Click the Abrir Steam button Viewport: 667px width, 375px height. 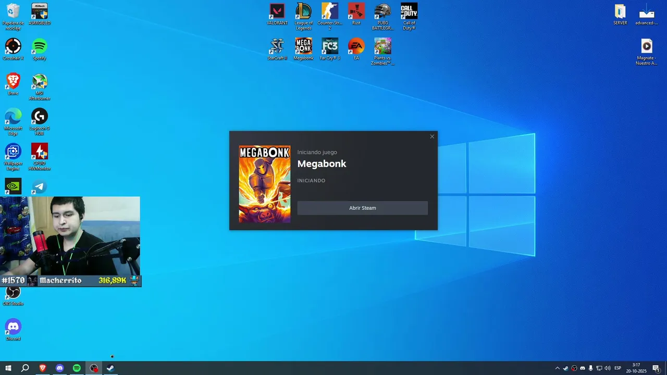(x=363, y=208)
